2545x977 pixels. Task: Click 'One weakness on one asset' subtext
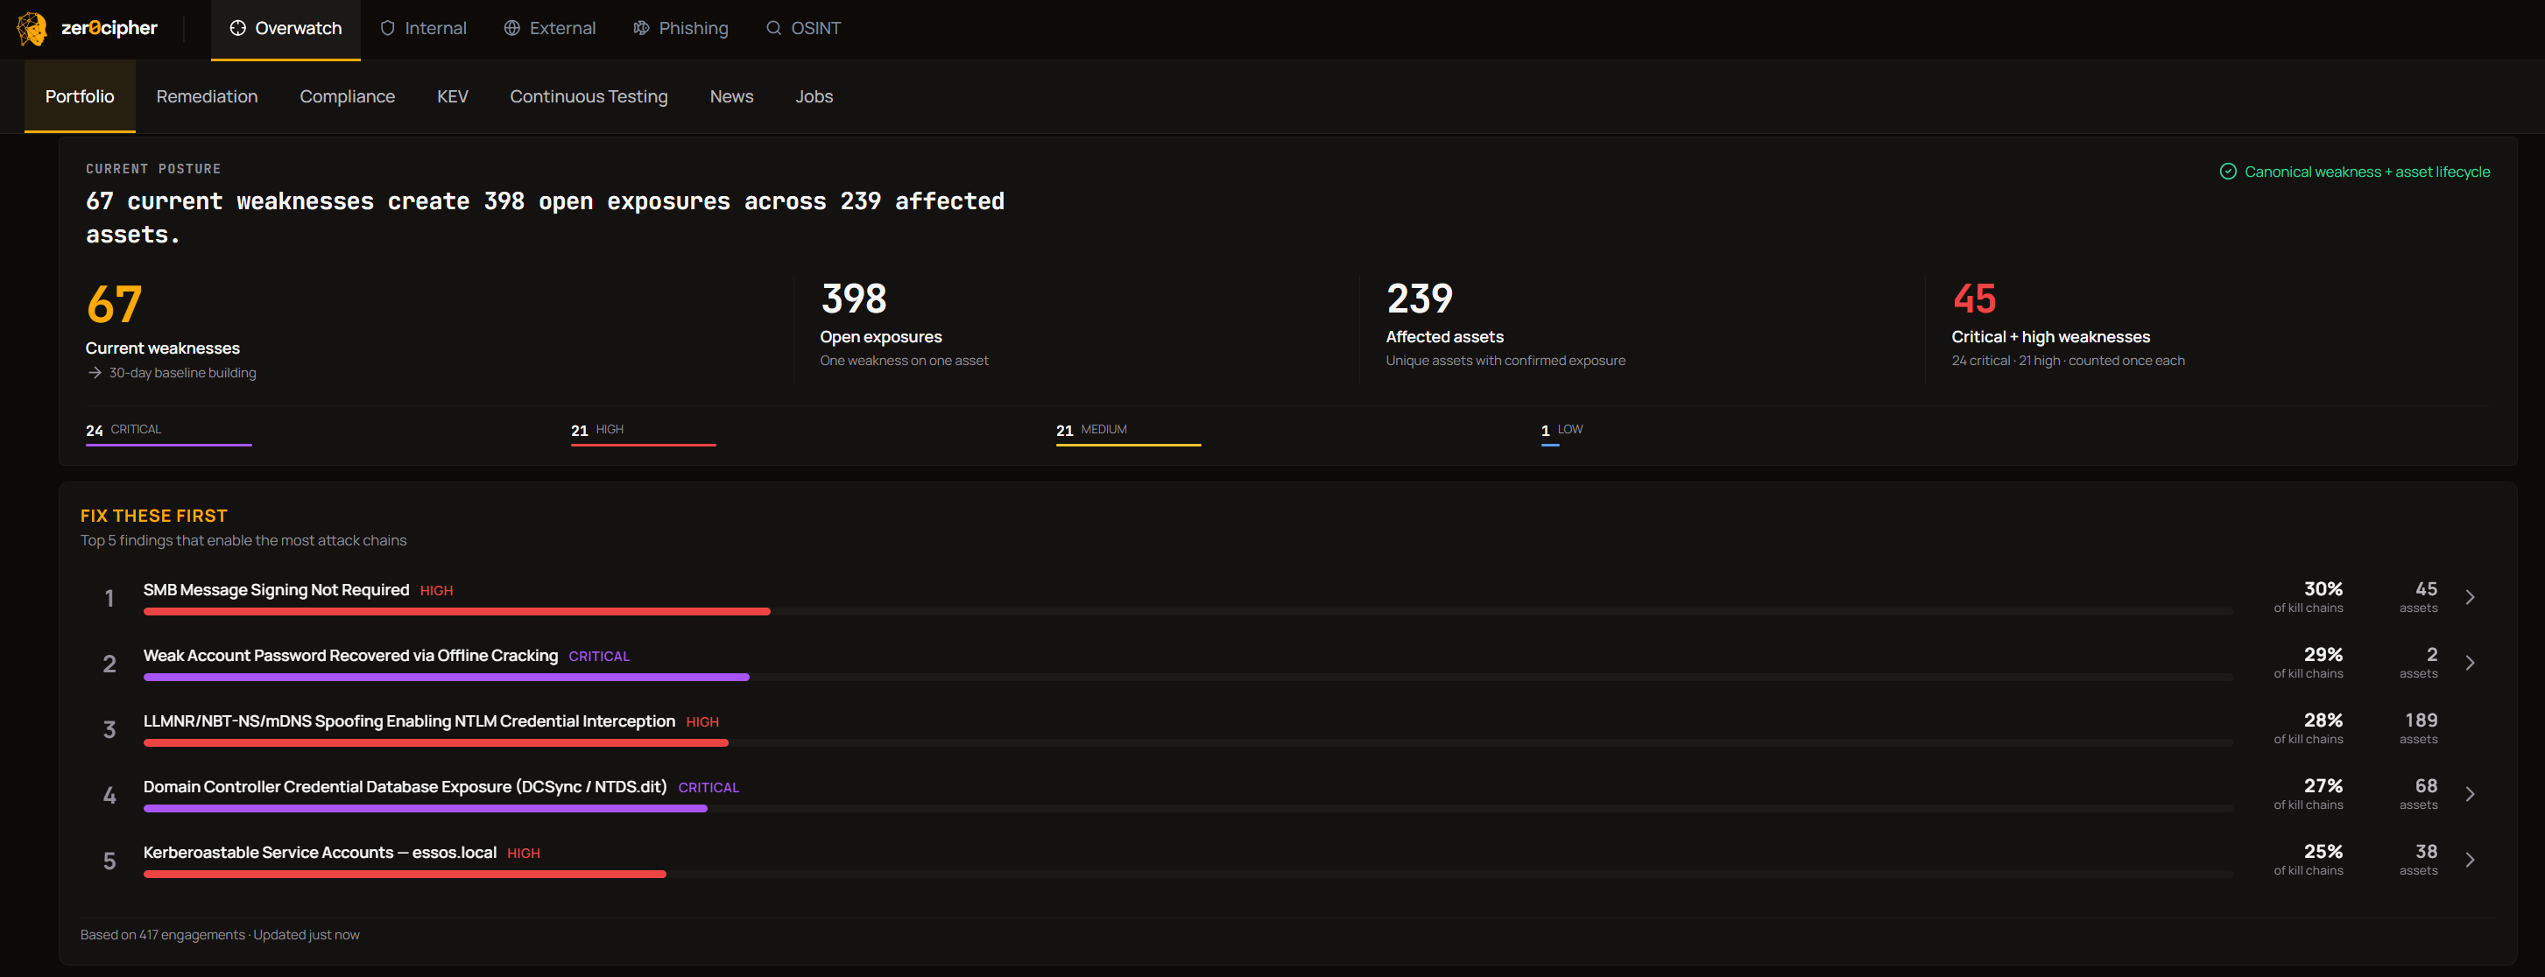[x=904, y=361]
